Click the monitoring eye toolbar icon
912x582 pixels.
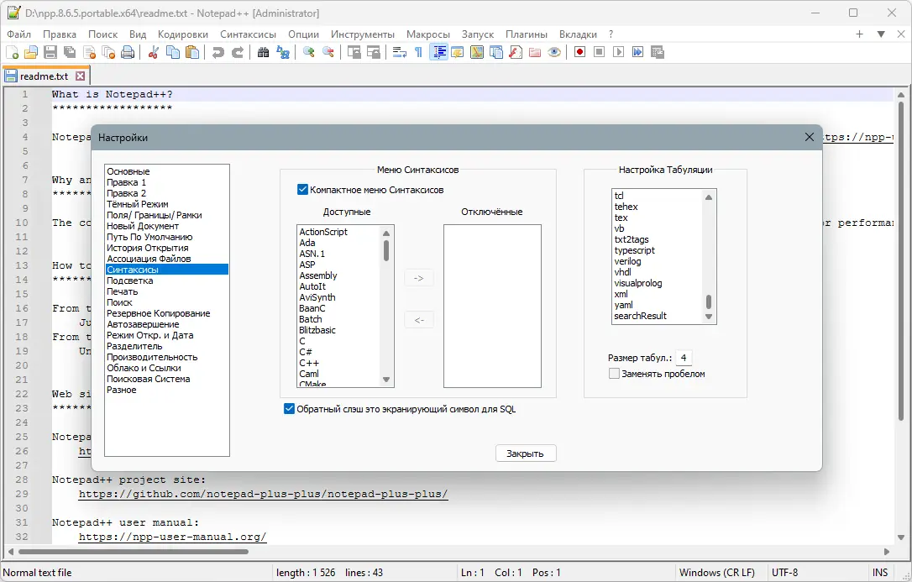(555, 52)
